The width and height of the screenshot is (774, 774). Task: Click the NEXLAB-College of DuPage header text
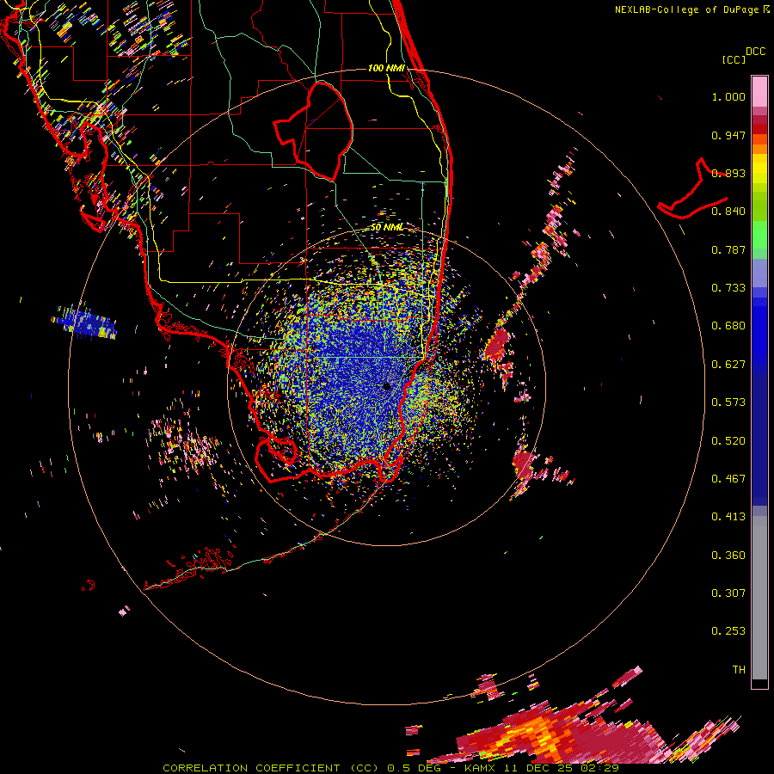(x=686, y=9)
